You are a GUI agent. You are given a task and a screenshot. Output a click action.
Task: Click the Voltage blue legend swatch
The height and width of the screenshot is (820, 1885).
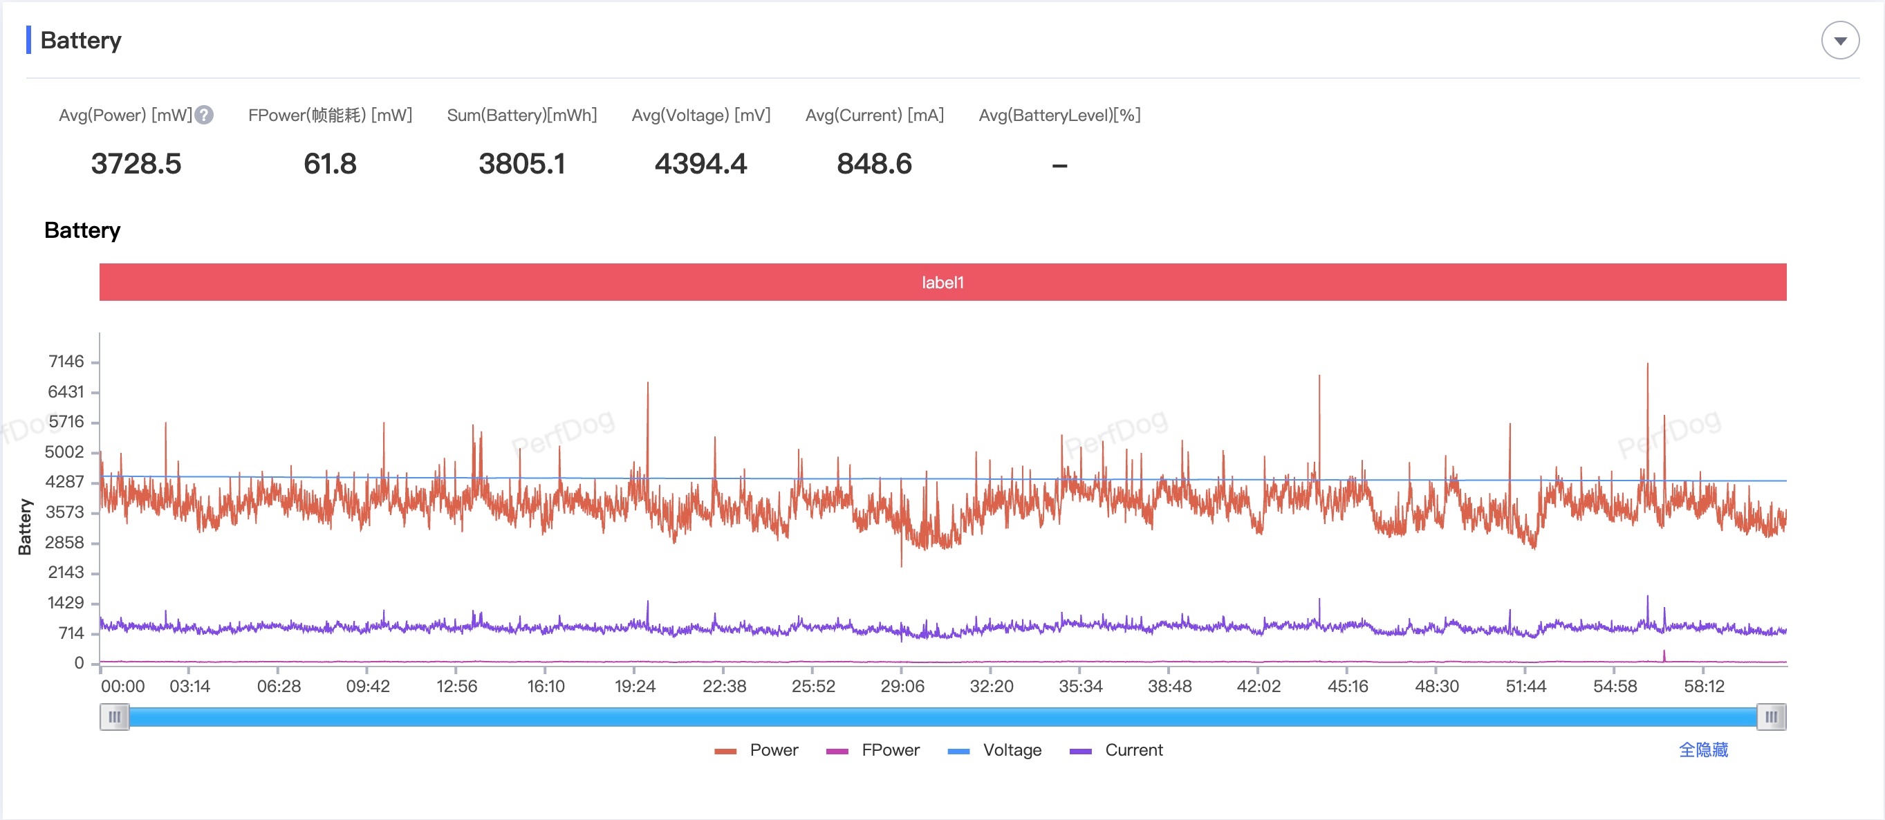[x=958, y=752]
